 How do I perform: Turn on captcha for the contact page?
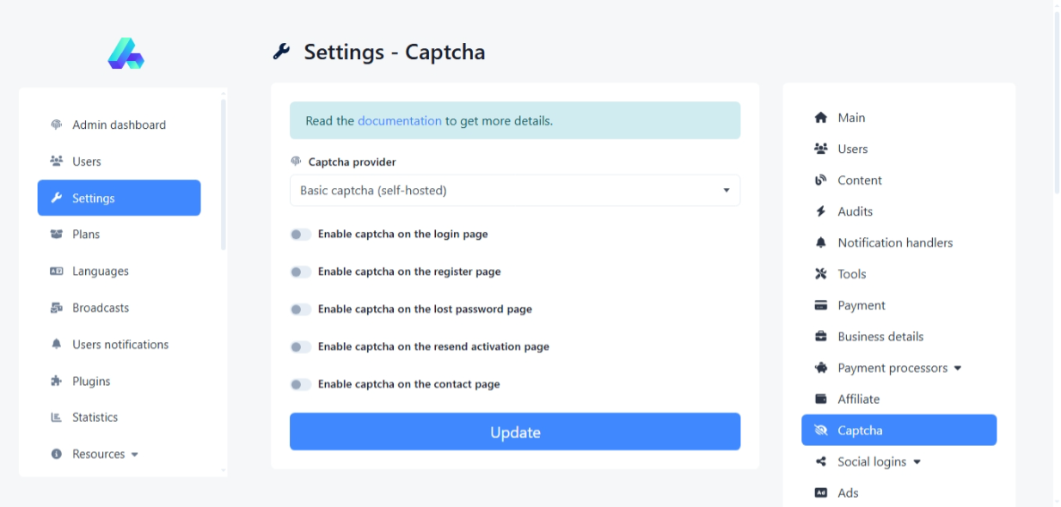(300, 384)
